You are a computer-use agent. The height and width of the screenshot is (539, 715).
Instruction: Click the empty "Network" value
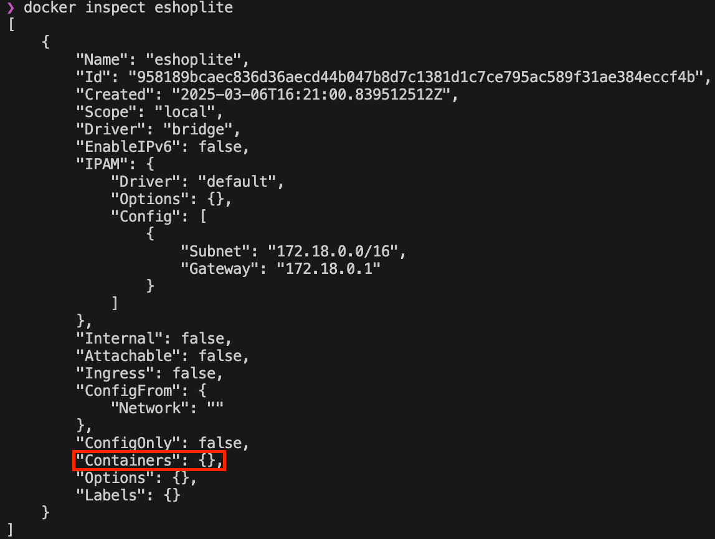pos(215,408)
